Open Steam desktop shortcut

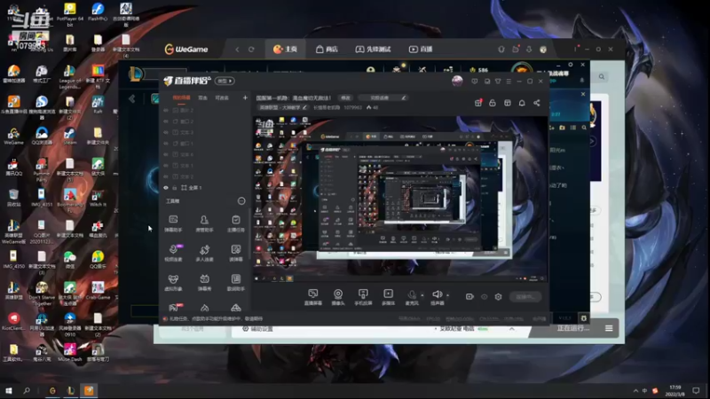(x=70, y=136)
